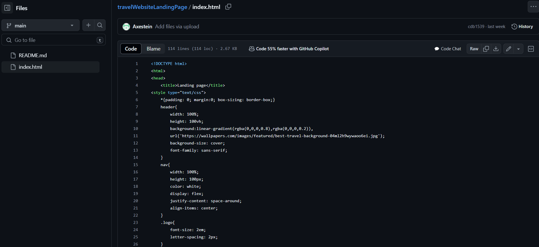Focus the Go to file search field
The image size is (539, 247).
(x=53, y=40)
